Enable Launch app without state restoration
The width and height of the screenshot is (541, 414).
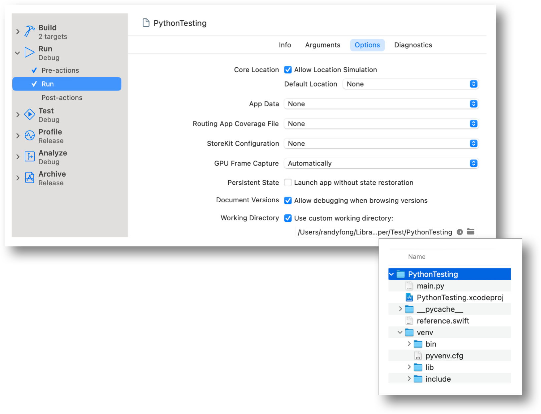[x=288, y=183]
